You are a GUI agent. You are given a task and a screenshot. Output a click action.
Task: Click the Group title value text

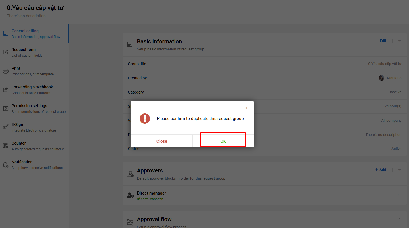(x=385, y=64)
